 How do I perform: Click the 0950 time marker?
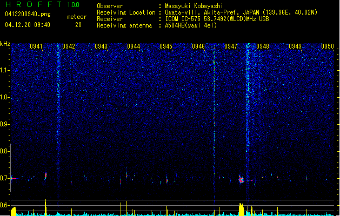coord(328,46)
